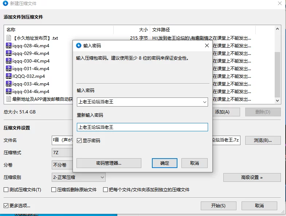Select the IQQQ-032.mp4 video icon
Image resolution: width=286 pixels, height=216 pixels.
(9, 76)
